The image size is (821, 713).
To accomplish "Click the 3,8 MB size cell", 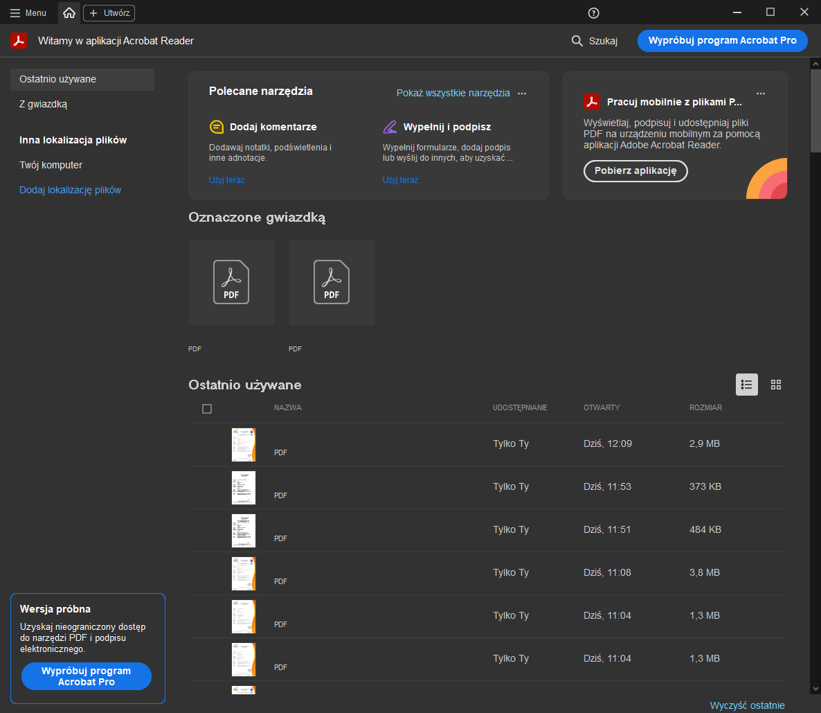I will coord(704,572).
